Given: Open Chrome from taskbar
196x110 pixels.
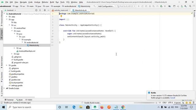Looking at the screenshot, I should point(123,107).
